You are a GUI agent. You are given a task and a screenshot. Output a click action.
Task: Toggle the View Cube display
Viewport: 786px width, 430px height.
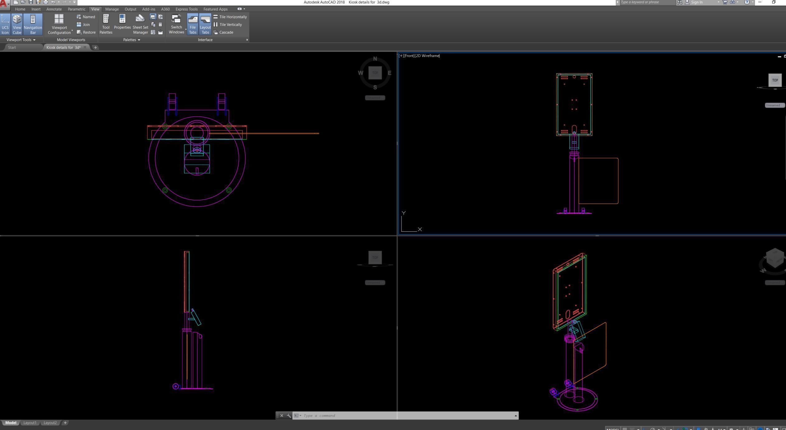(17, 24)
